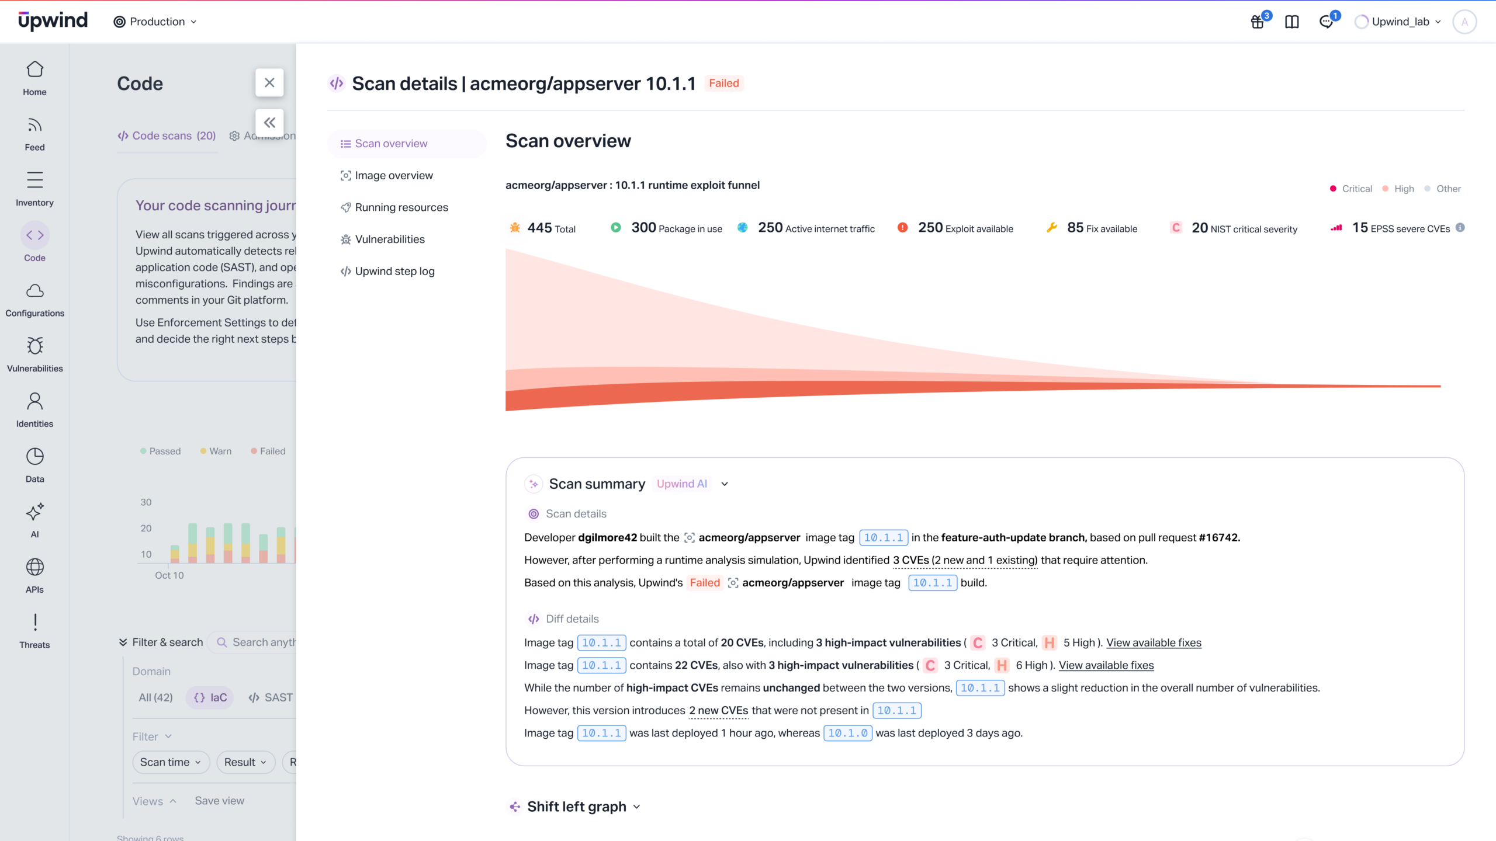Viewport: 1496px width, 841px height.
Task: Open the Production environment dropdown
Action: [x=155, y=22]
